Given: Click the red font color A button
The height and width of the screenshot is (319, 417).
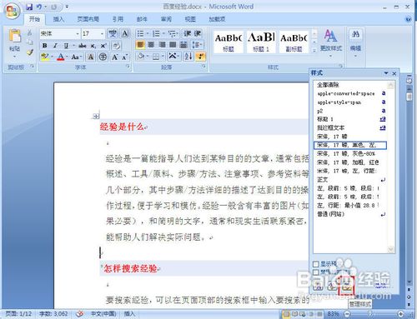Looking at the screenshot, I should click(60, 57).
